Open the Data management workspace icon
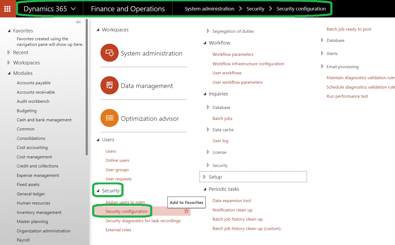This screenshot has width=395, height=245. [110, 86]
